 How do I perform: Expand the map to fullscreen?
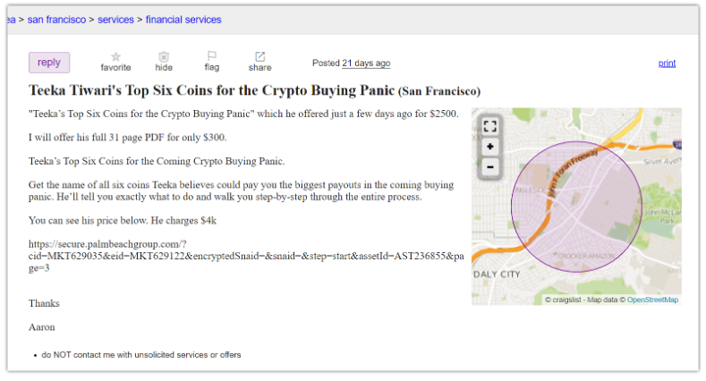tap(489, 126)
